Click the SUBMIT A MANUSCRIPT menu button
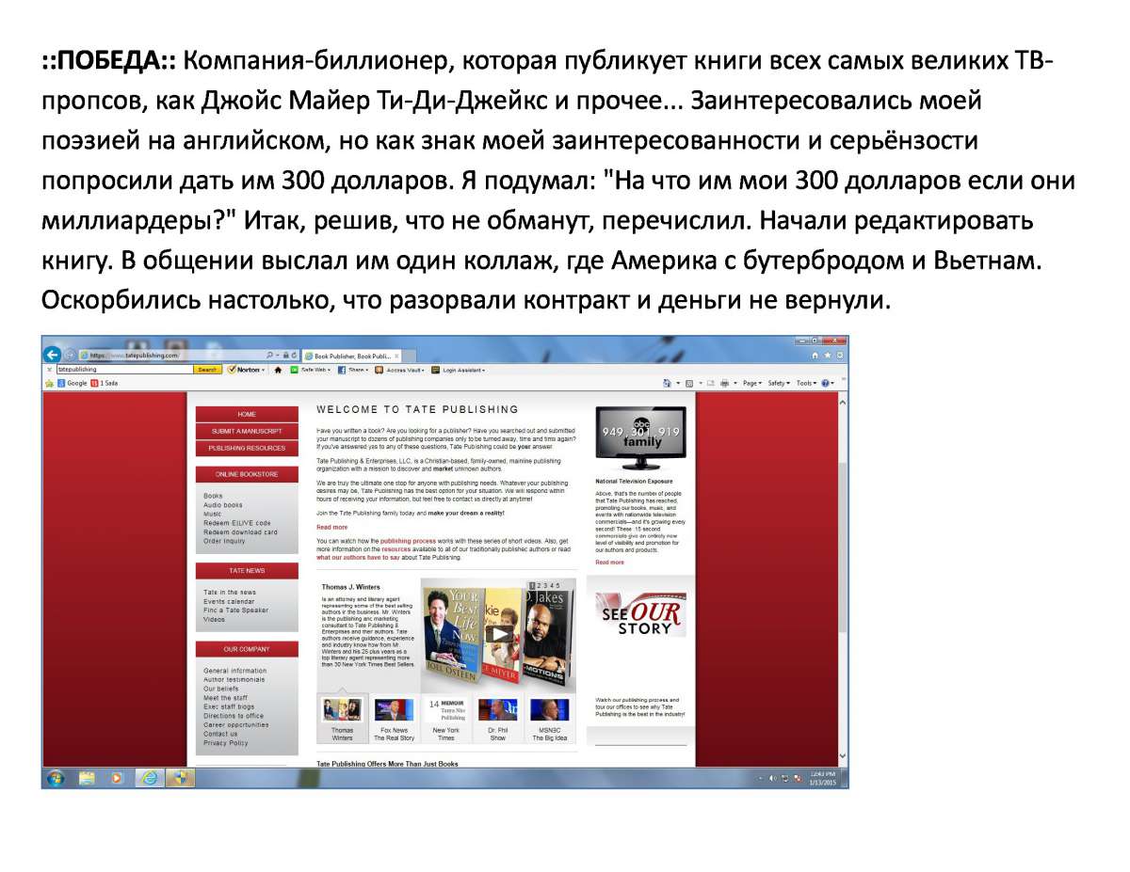1130x872 pixels. point(247,431)
